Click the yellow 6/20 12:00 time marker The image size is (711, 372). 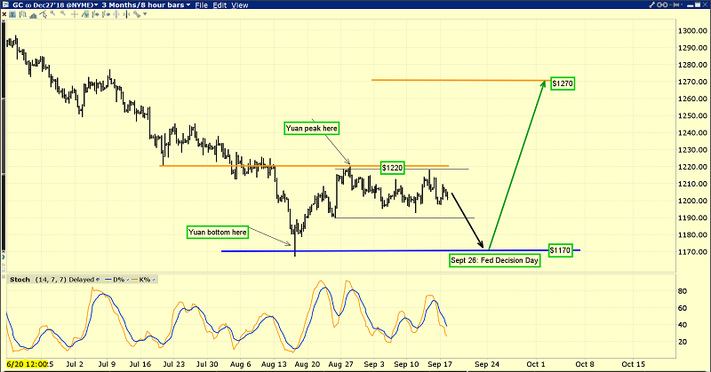click(x=23, y=364)
